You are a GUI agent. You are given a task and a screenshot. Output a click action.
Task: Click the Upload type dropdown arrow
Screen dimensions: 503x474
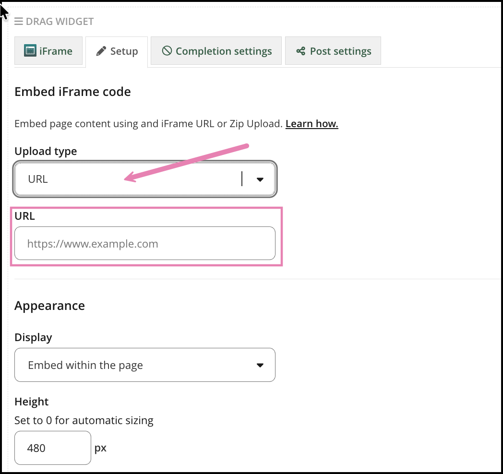pos(260,179)
